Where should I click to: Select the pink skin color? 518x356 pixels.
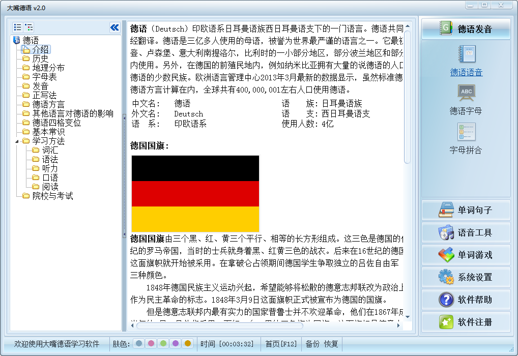[151, 344]
